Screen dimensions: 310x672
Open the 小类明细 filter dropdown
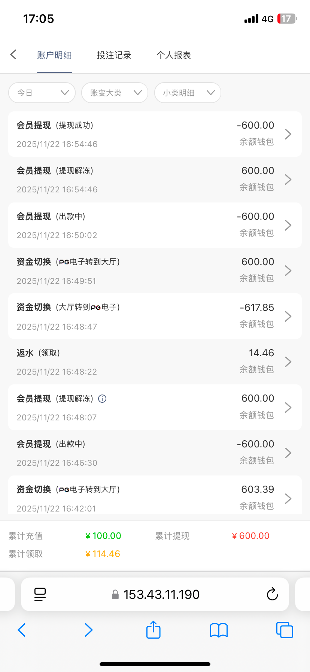click(x=188, y=93)
